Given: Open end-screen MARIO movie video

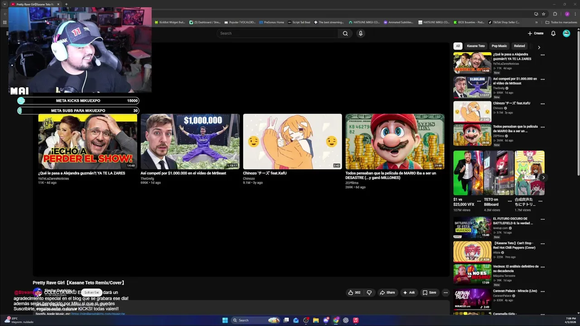Looking at the screenshot, I should click(395, 142).
